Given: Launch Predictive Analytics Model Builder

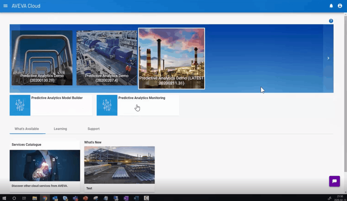Looking at the screenshot, I should (x=51, y=105).
